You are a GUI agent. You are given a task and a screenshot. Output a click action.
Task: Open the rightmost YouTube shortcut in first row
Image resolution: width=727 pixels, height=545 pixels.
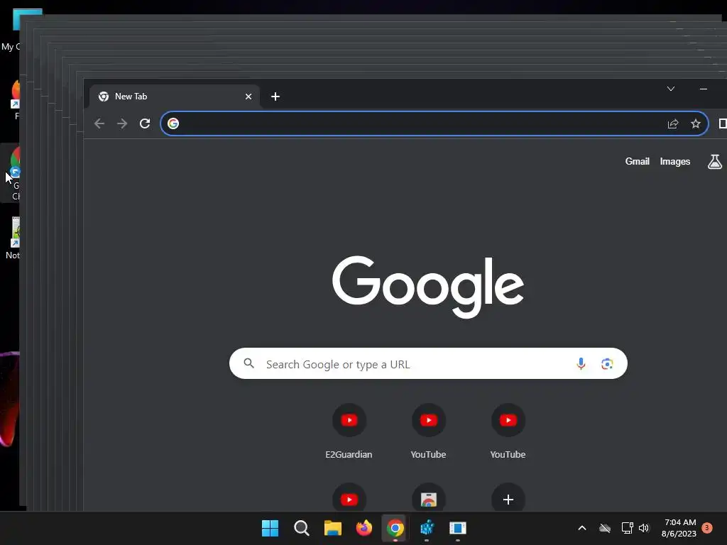coord(508,431)
